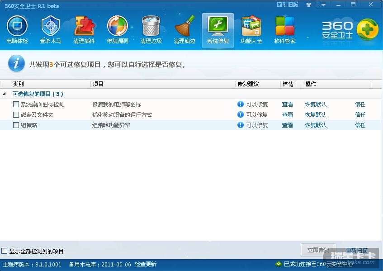Click the 修复建议 column header
This screenshot has height=271, width=383.
(248, 84)
